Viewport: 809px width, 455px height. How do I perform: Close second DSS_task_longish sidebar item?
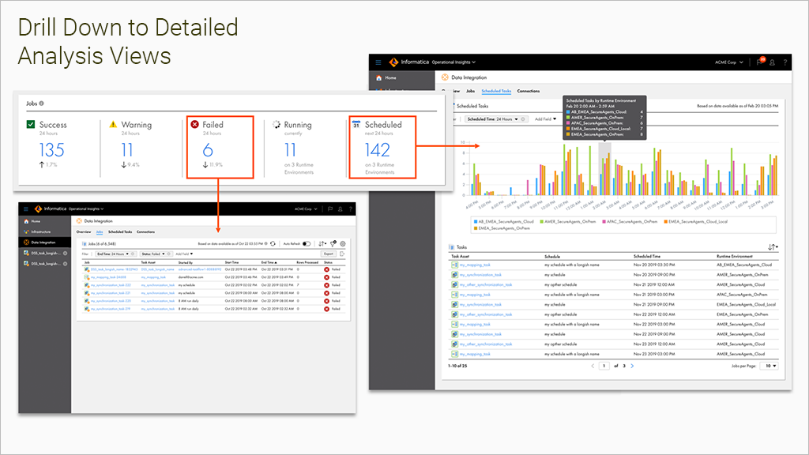pos(65,264)
